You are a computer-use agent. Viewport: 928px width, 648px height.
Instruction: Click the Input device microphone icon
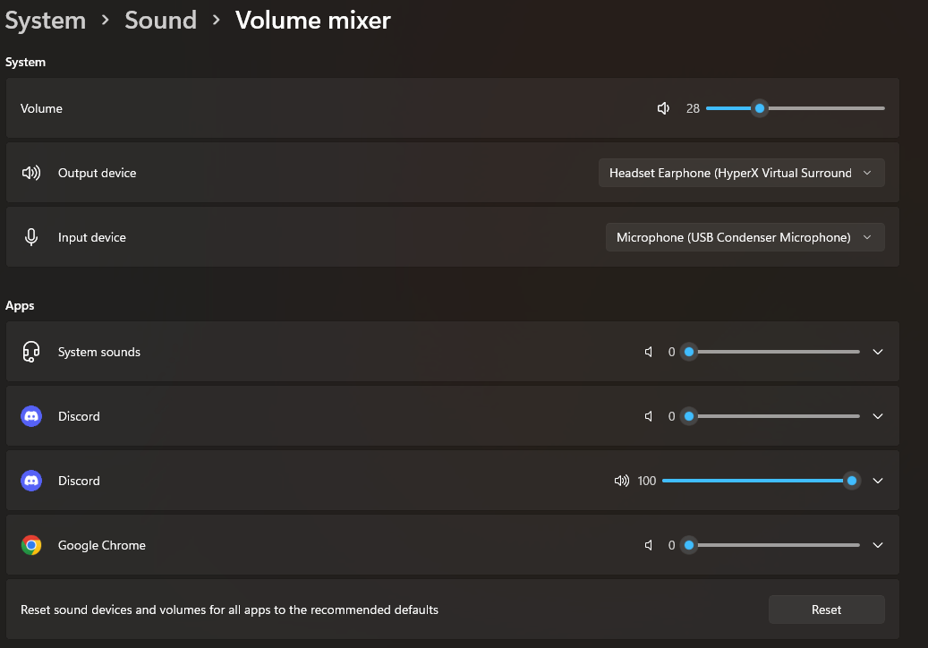point(30,237)
